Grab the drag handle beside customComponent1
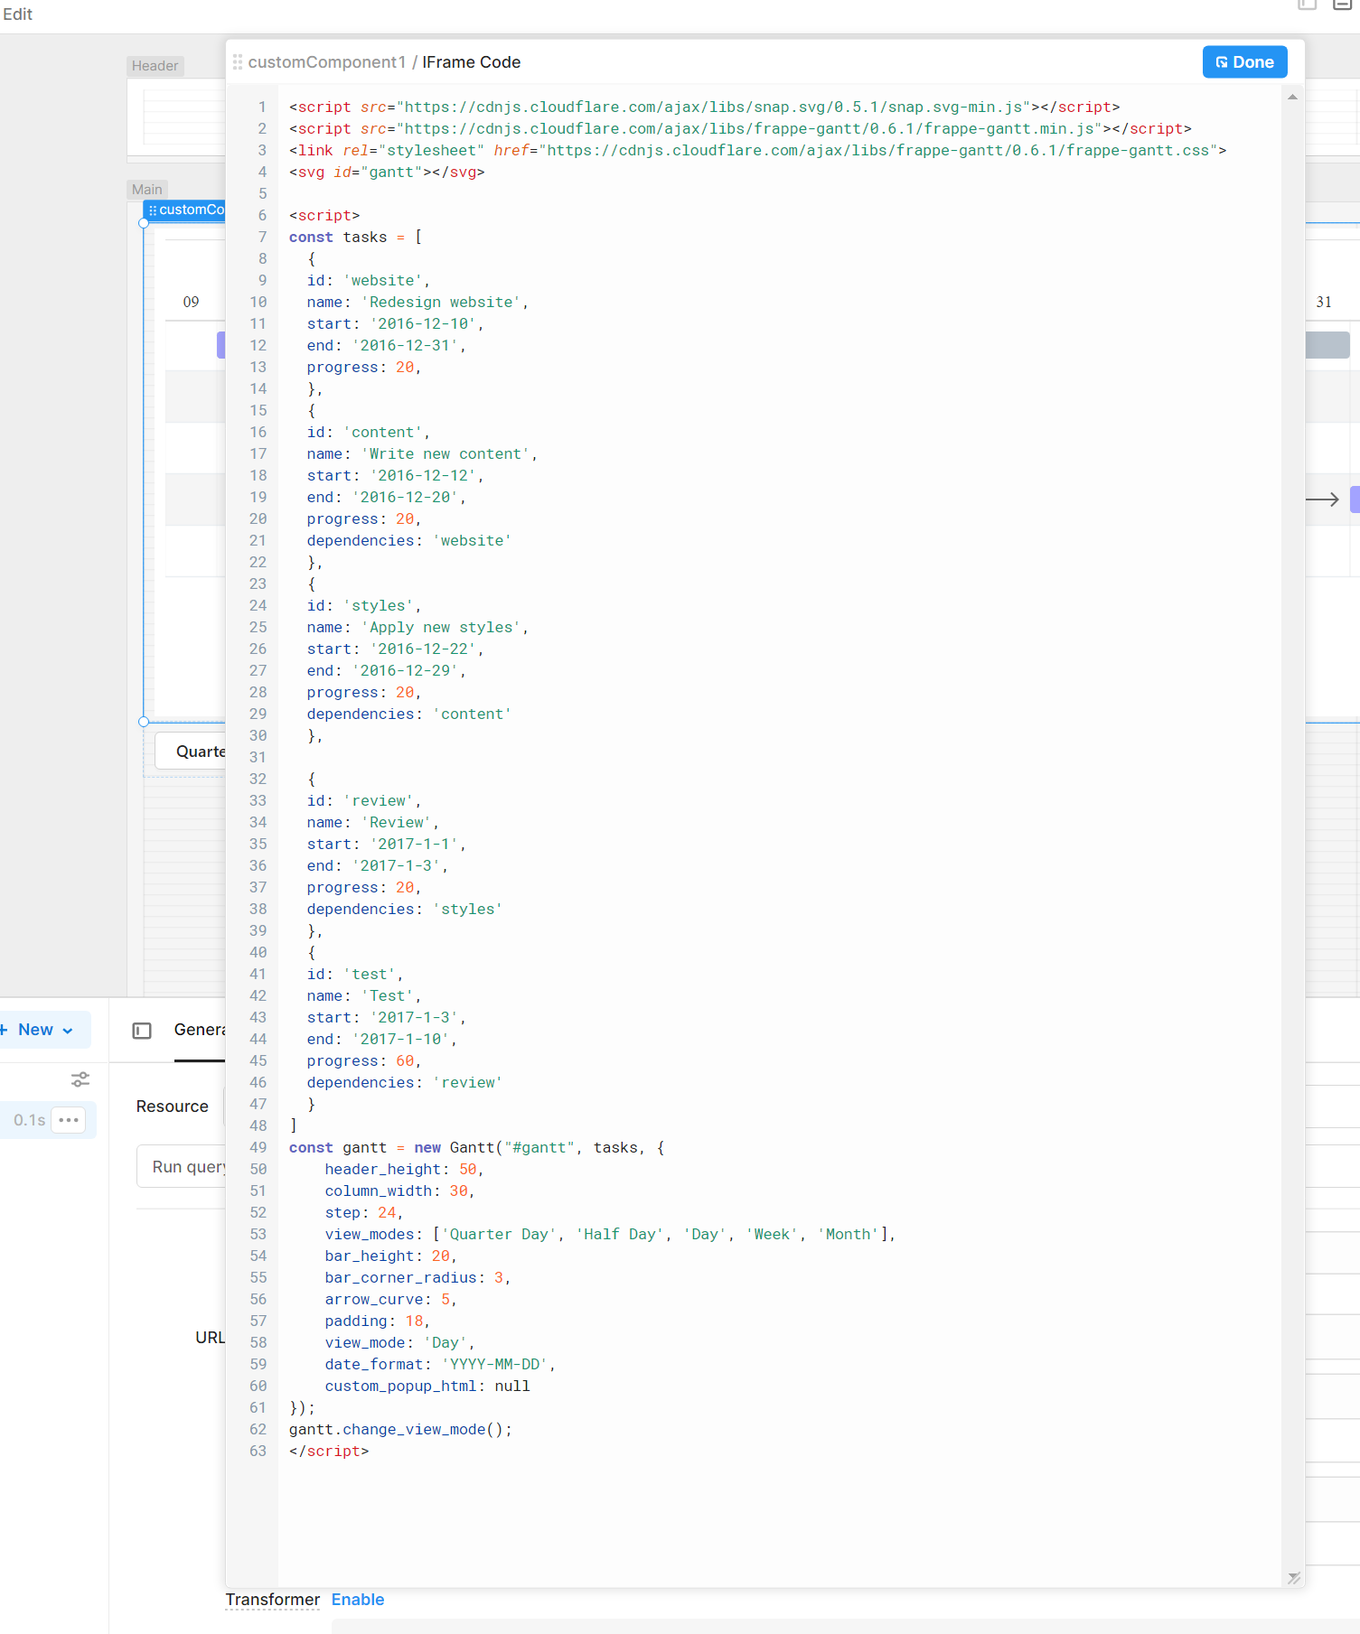 tap(238, 62)
